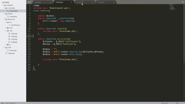This screenshot has width=185, height=104.
Task: Click the css folder icon
Action: [8, 22]
